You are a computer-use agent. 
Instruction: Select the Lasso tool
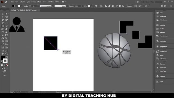click(7, 17)
